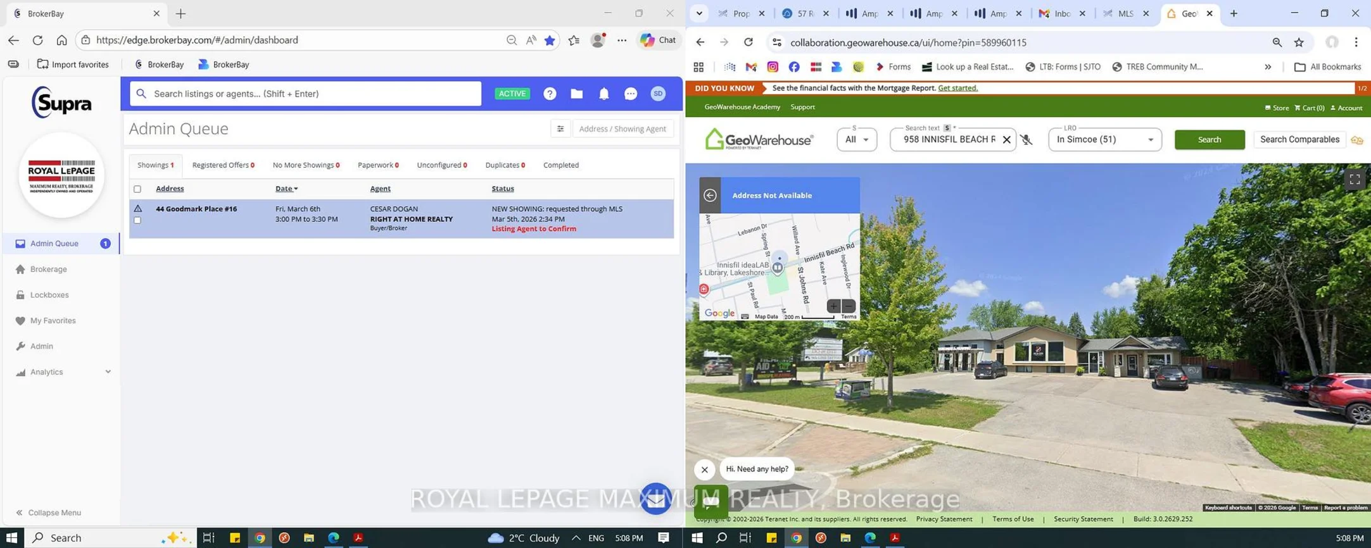
Task: Click the back arrow on address panel
Action: point(710,195)
